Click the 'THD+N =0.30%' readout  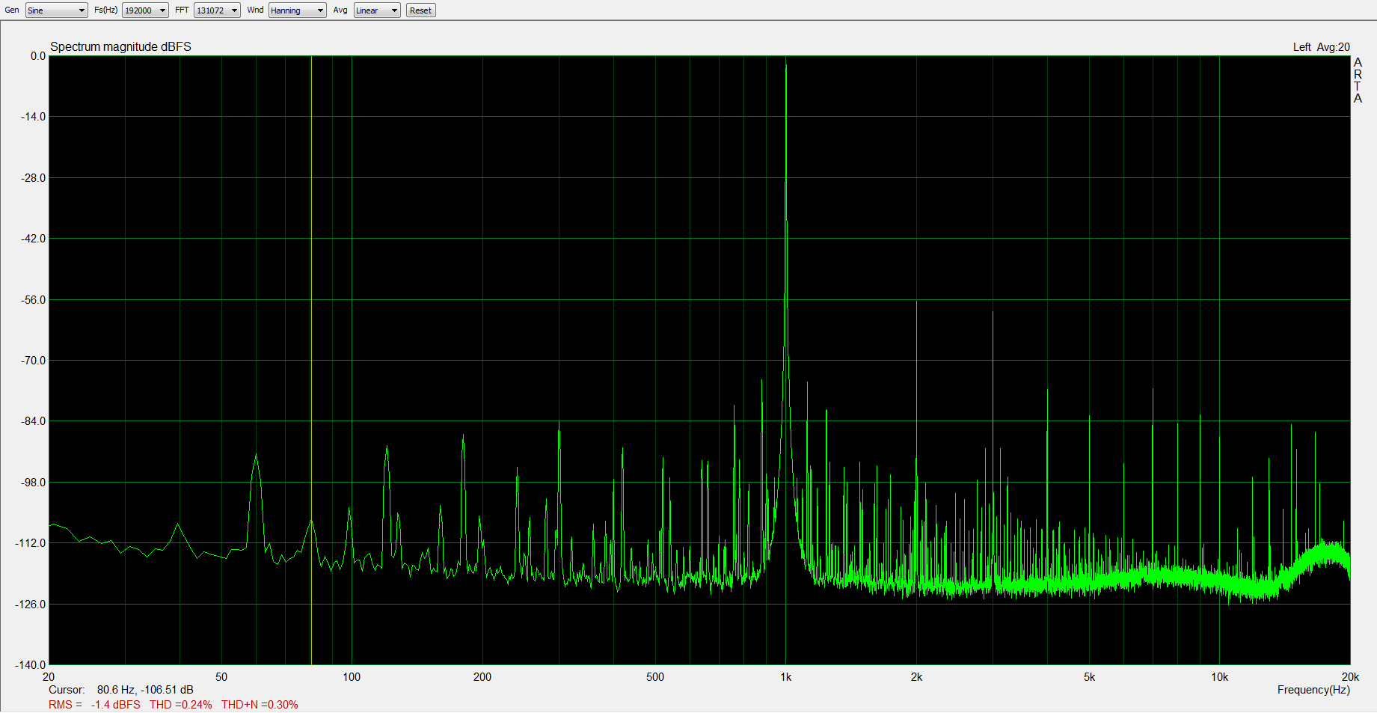(x=260, y=705)
